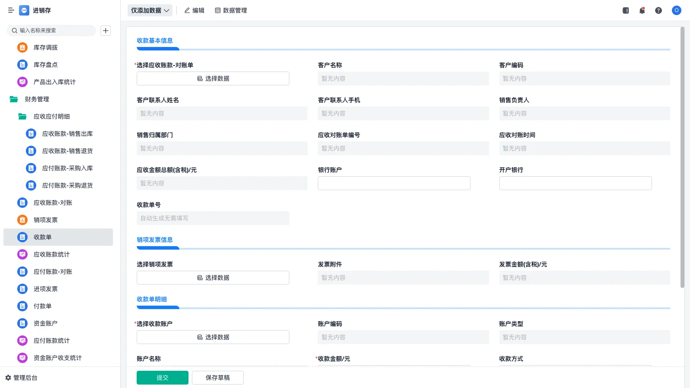
Task: Click the 开户银行 input field
Action: coord(576,183)
